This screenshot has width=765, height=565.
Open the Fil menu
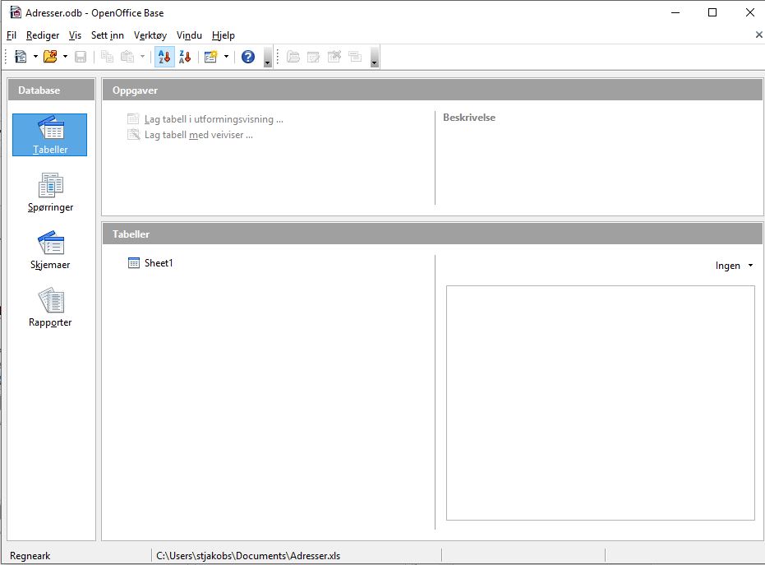point(12,35)
